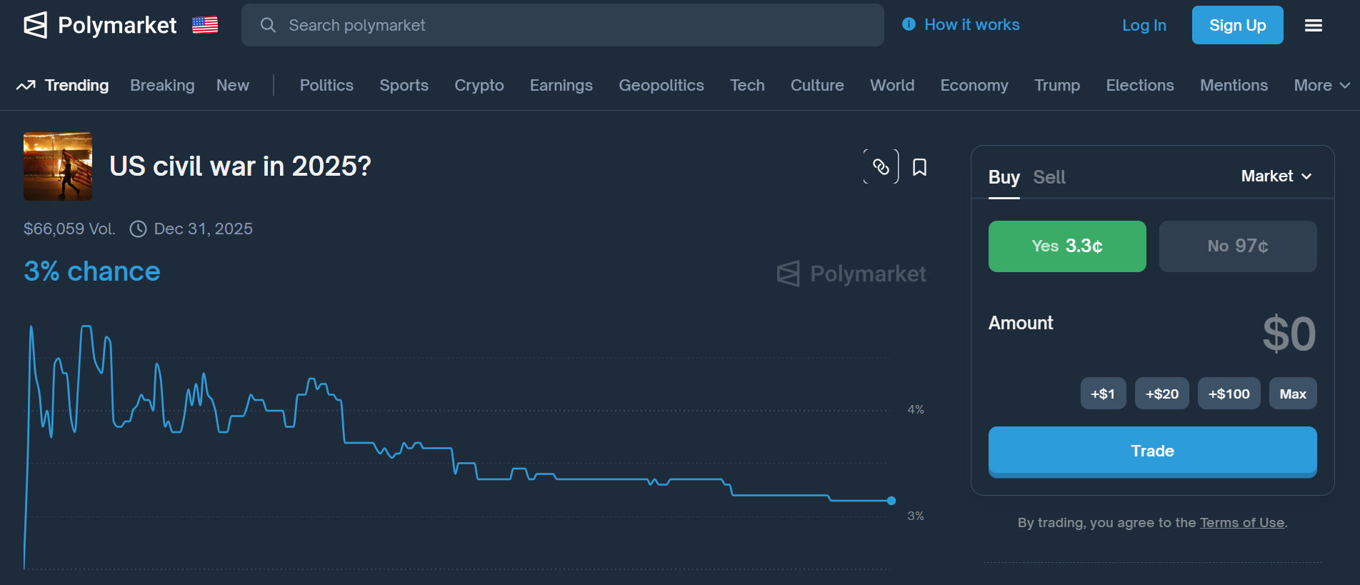Screen dimensions: 1360x585
Task: Open the Politics category
Action: [326, 86]
